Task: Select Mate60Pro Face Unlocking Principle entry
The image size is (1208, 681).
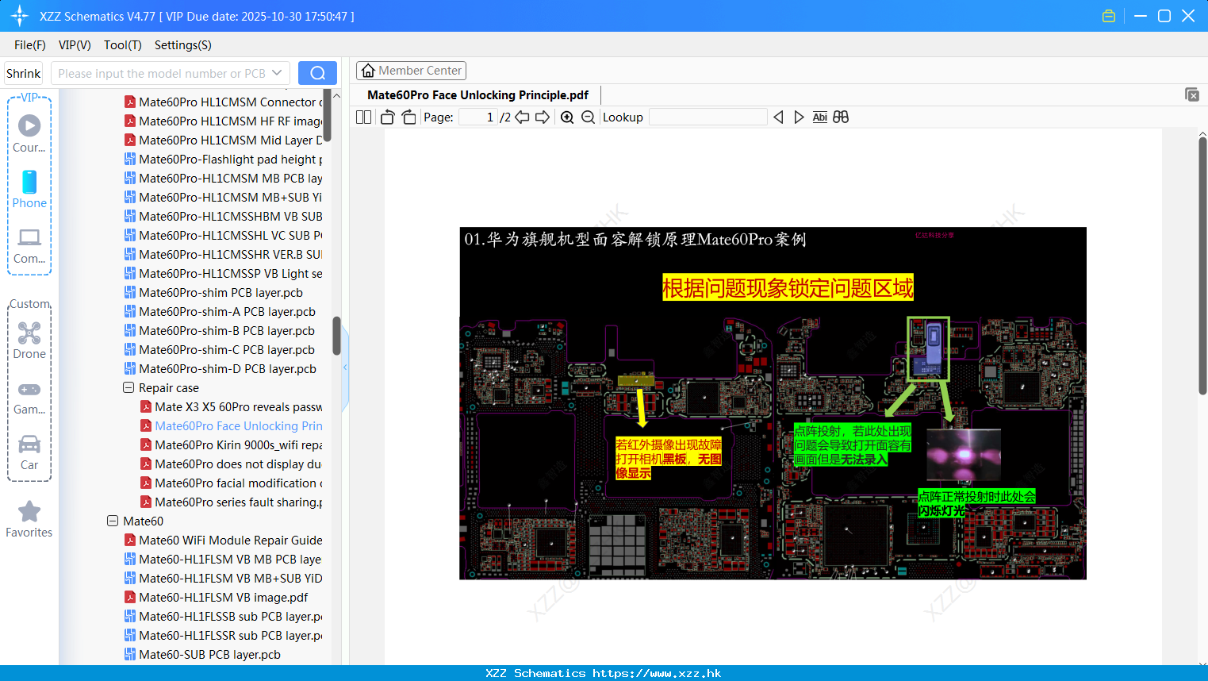Action: coord(231,426)
